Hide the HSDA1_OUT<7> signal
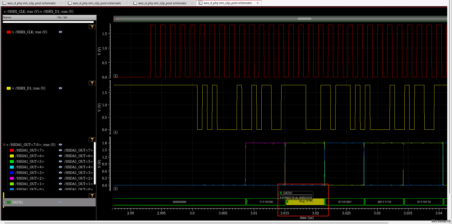 click(60, 150)
